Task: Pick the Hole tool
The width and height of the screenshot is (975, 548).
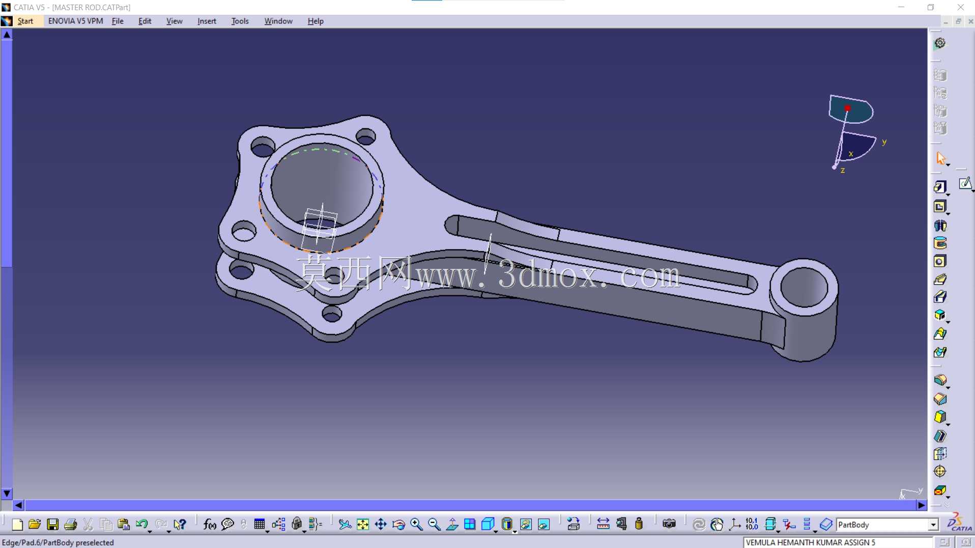Action: tap(940, 261)
